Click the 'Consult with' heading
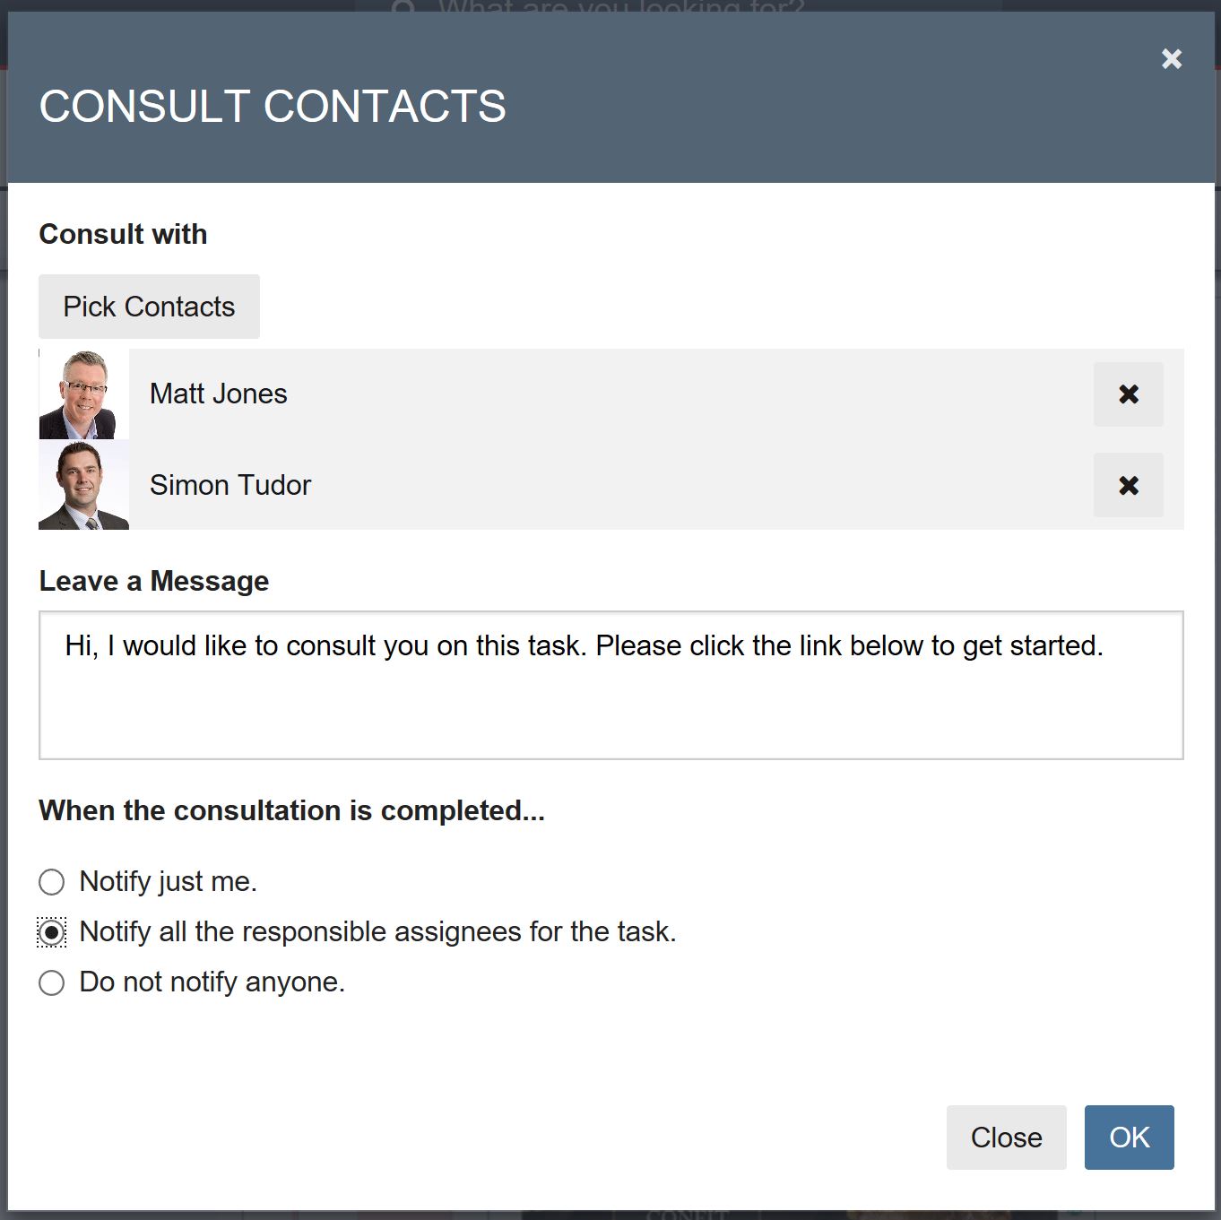The image size is (1221, 1220). click(x=123, y=234)
